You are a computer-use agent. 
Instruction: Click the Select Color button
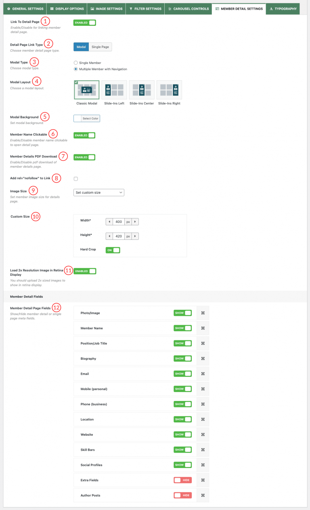pyautogui.click(x=91, y=118)
